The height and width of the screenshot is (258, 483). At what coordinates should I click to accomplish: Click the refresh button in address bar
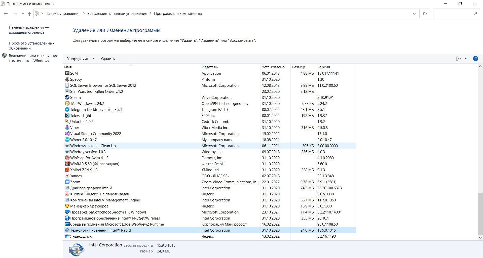pyautogui.click(x=425, y=14)
